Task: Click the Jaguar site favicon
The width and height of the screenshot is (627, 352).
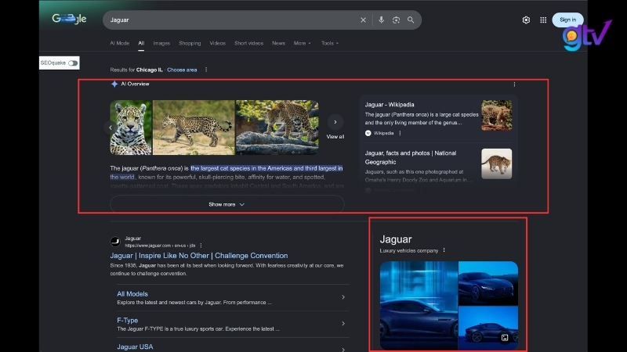Action: click(115, 242)
